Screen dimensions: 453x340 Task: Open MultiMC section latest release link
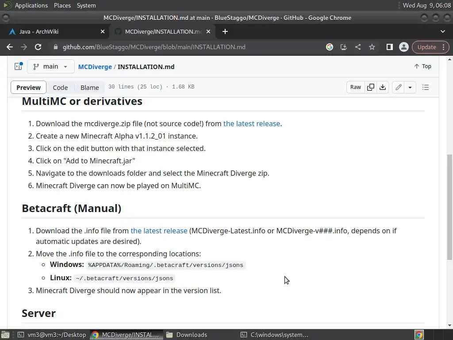coord(252,124)
